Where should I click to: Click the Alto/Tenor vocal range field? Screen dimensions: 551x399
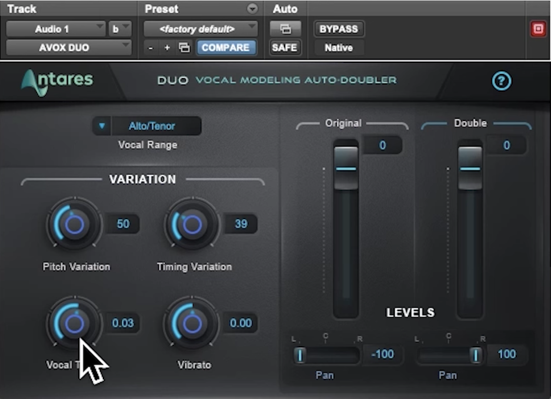pyautogui.click(x=156, y=126)
